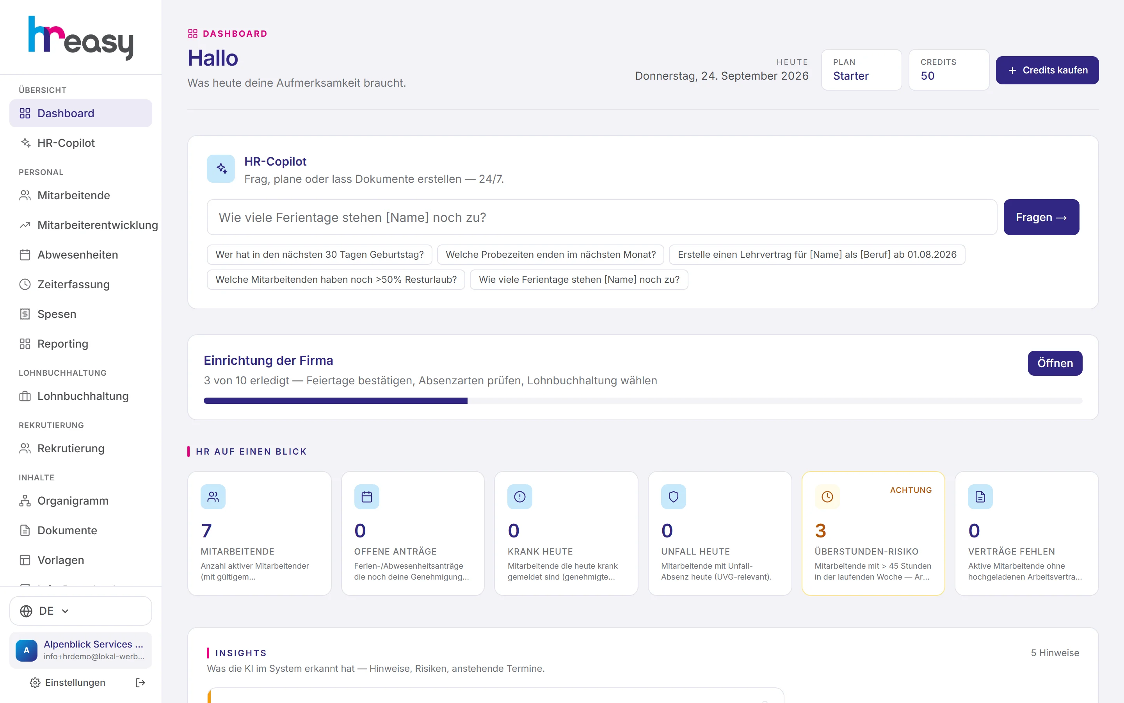Click the Plan Starter box
The image size is (1124, 703).
click(x=862, y=70)
